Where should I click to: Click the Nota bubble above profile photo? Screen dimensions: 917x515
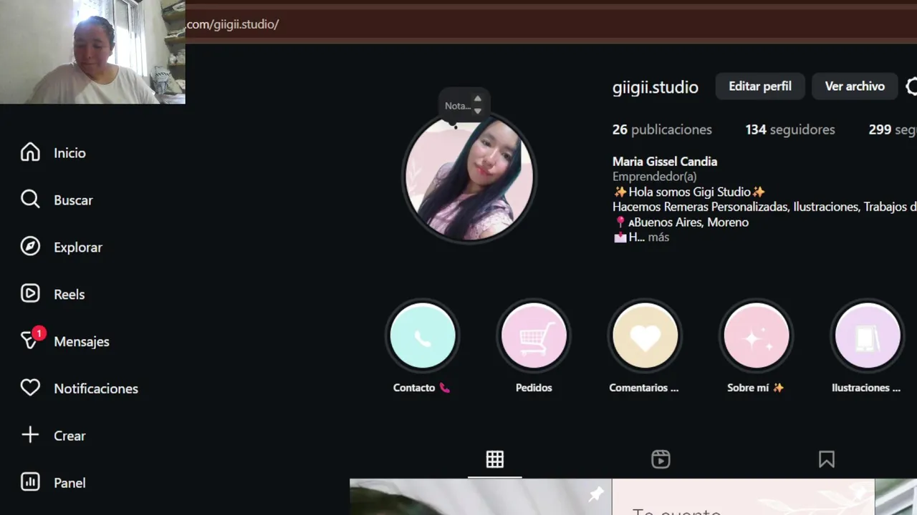[464, 105]
